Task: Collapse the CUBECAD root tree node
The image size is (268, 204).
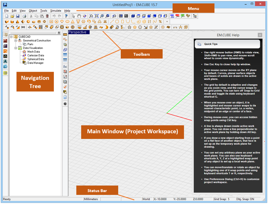Action: [12, 36]
